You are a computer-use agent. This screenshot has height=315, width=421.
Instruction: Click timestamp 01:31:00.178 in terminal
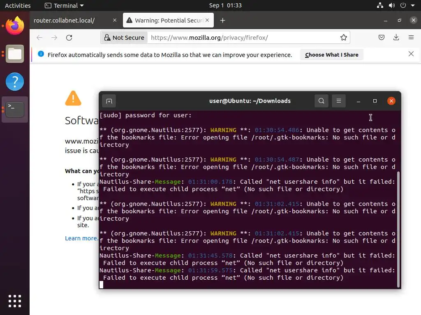click(x=210, y=182)
